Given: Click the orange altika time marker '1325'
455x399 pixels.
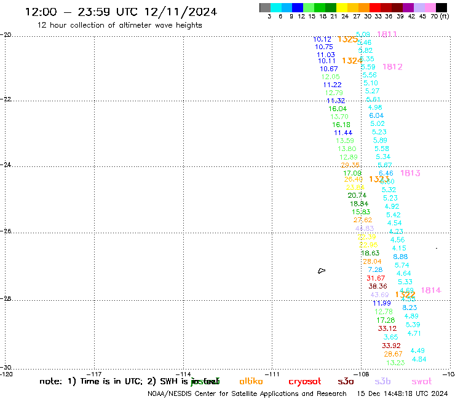Looking at the screenshot, I should [x=347, y=39].
